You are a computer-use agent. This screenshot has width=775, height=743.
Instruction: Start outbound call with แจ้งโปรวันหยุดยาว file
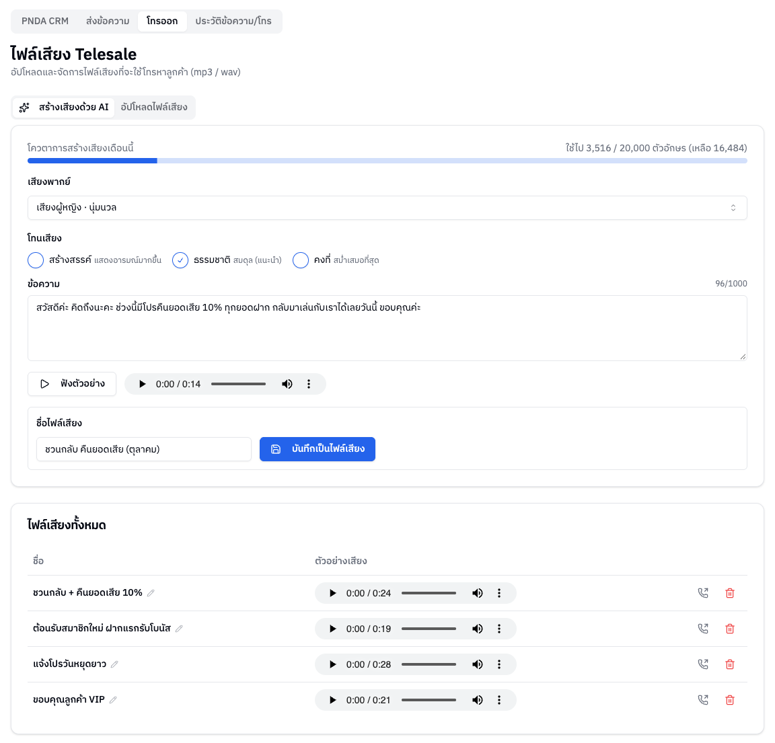[x=703, y=664]
